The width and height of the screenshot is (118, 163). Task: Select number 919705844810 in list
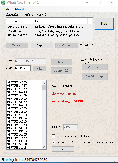tap(17, 112)
